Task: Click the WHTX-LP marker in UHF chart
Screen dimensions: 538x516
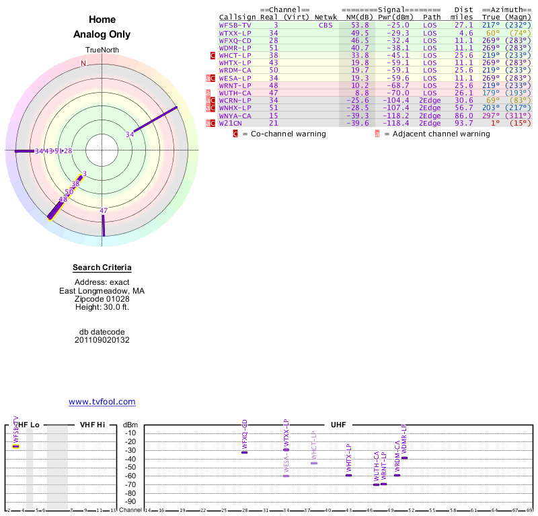Action: 348,475
